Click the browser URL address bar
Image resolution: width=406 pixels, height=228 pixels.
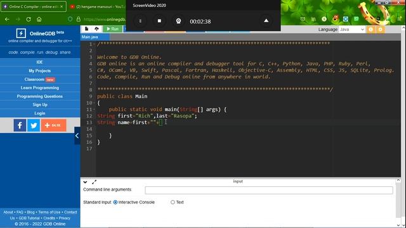(x=105, y=19)
